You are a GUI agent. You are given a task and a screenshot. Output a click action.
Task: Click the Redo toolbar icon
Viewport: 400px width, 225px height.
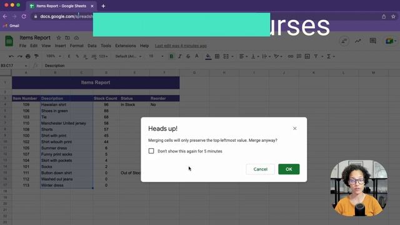pyautogui.click(x=19, y=56)
